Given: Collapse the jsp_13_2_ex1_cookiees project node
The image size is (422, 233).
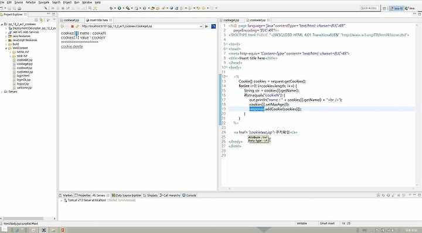Looking at the screenshot, I should (2, 24).
